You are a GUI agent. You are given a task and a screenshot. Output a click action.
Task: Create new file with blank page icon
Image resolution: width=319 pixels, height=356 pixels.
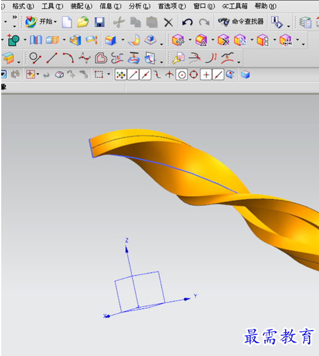point(67,22)
